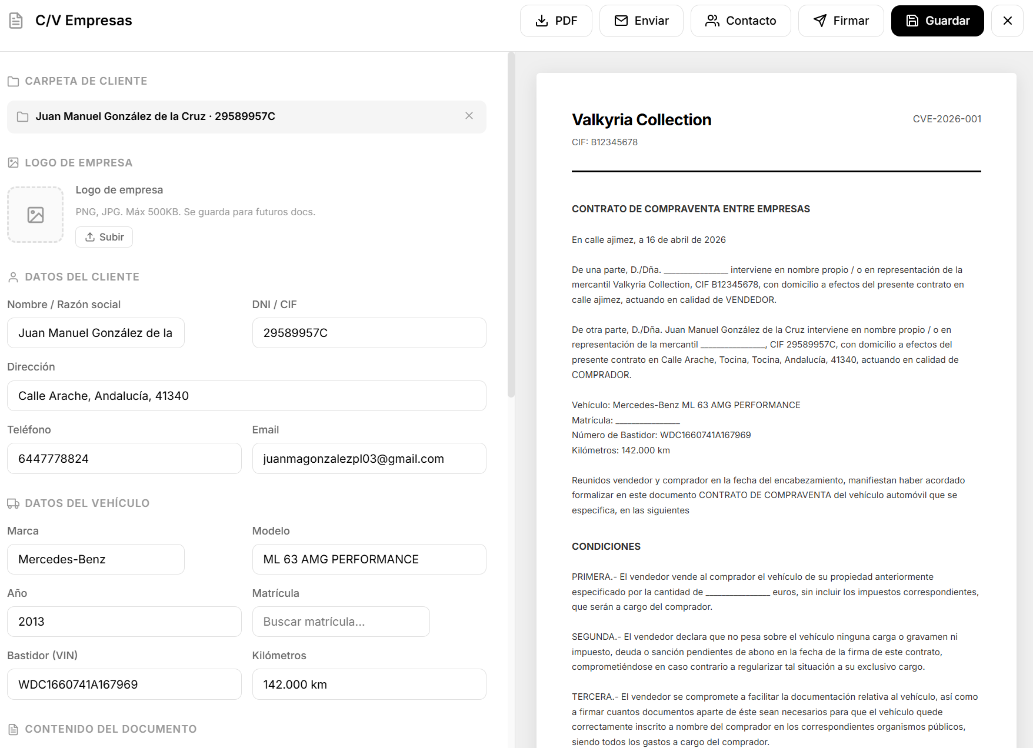The image size is (1033, 748).
Task: Click the Logo de Empresa image icon
Action: pyautogui.click(x=13, y=163)
